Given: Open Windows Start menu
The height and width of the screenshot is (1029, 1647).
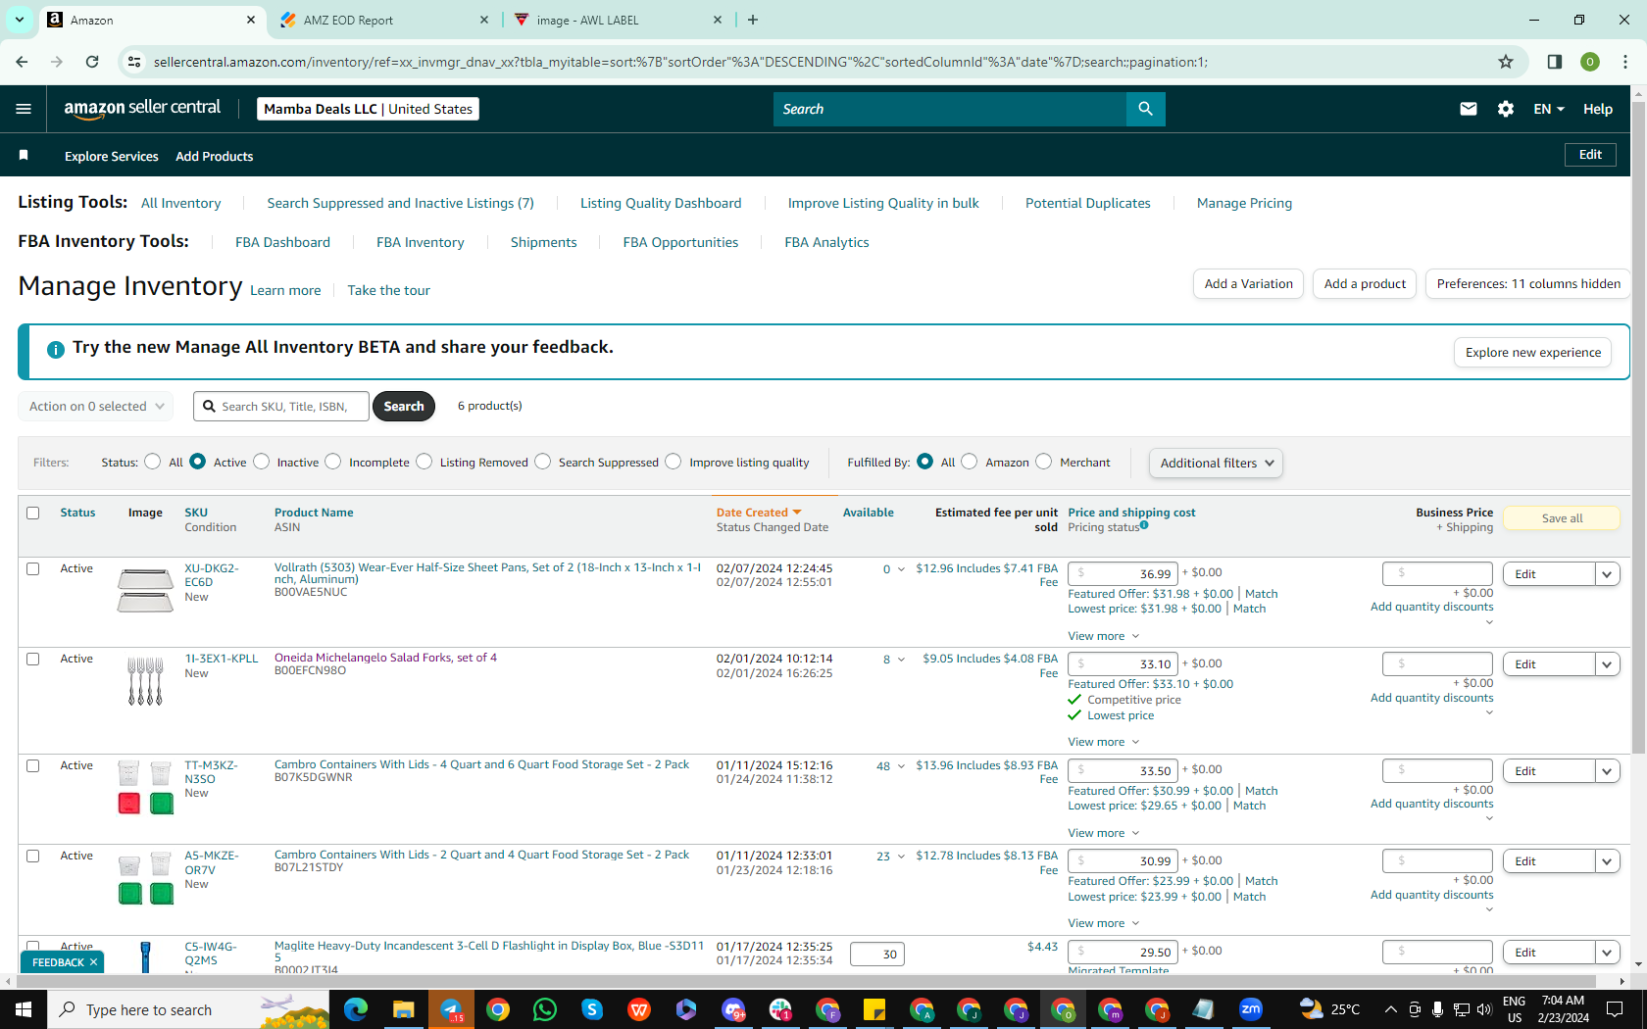Looking at the screenshot, I should (x=24, y=1009).
